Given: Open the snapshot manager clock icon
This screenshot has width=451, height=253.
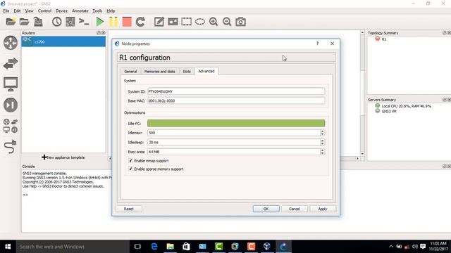Looking at the screenshot, I should [x=56, y=22].
